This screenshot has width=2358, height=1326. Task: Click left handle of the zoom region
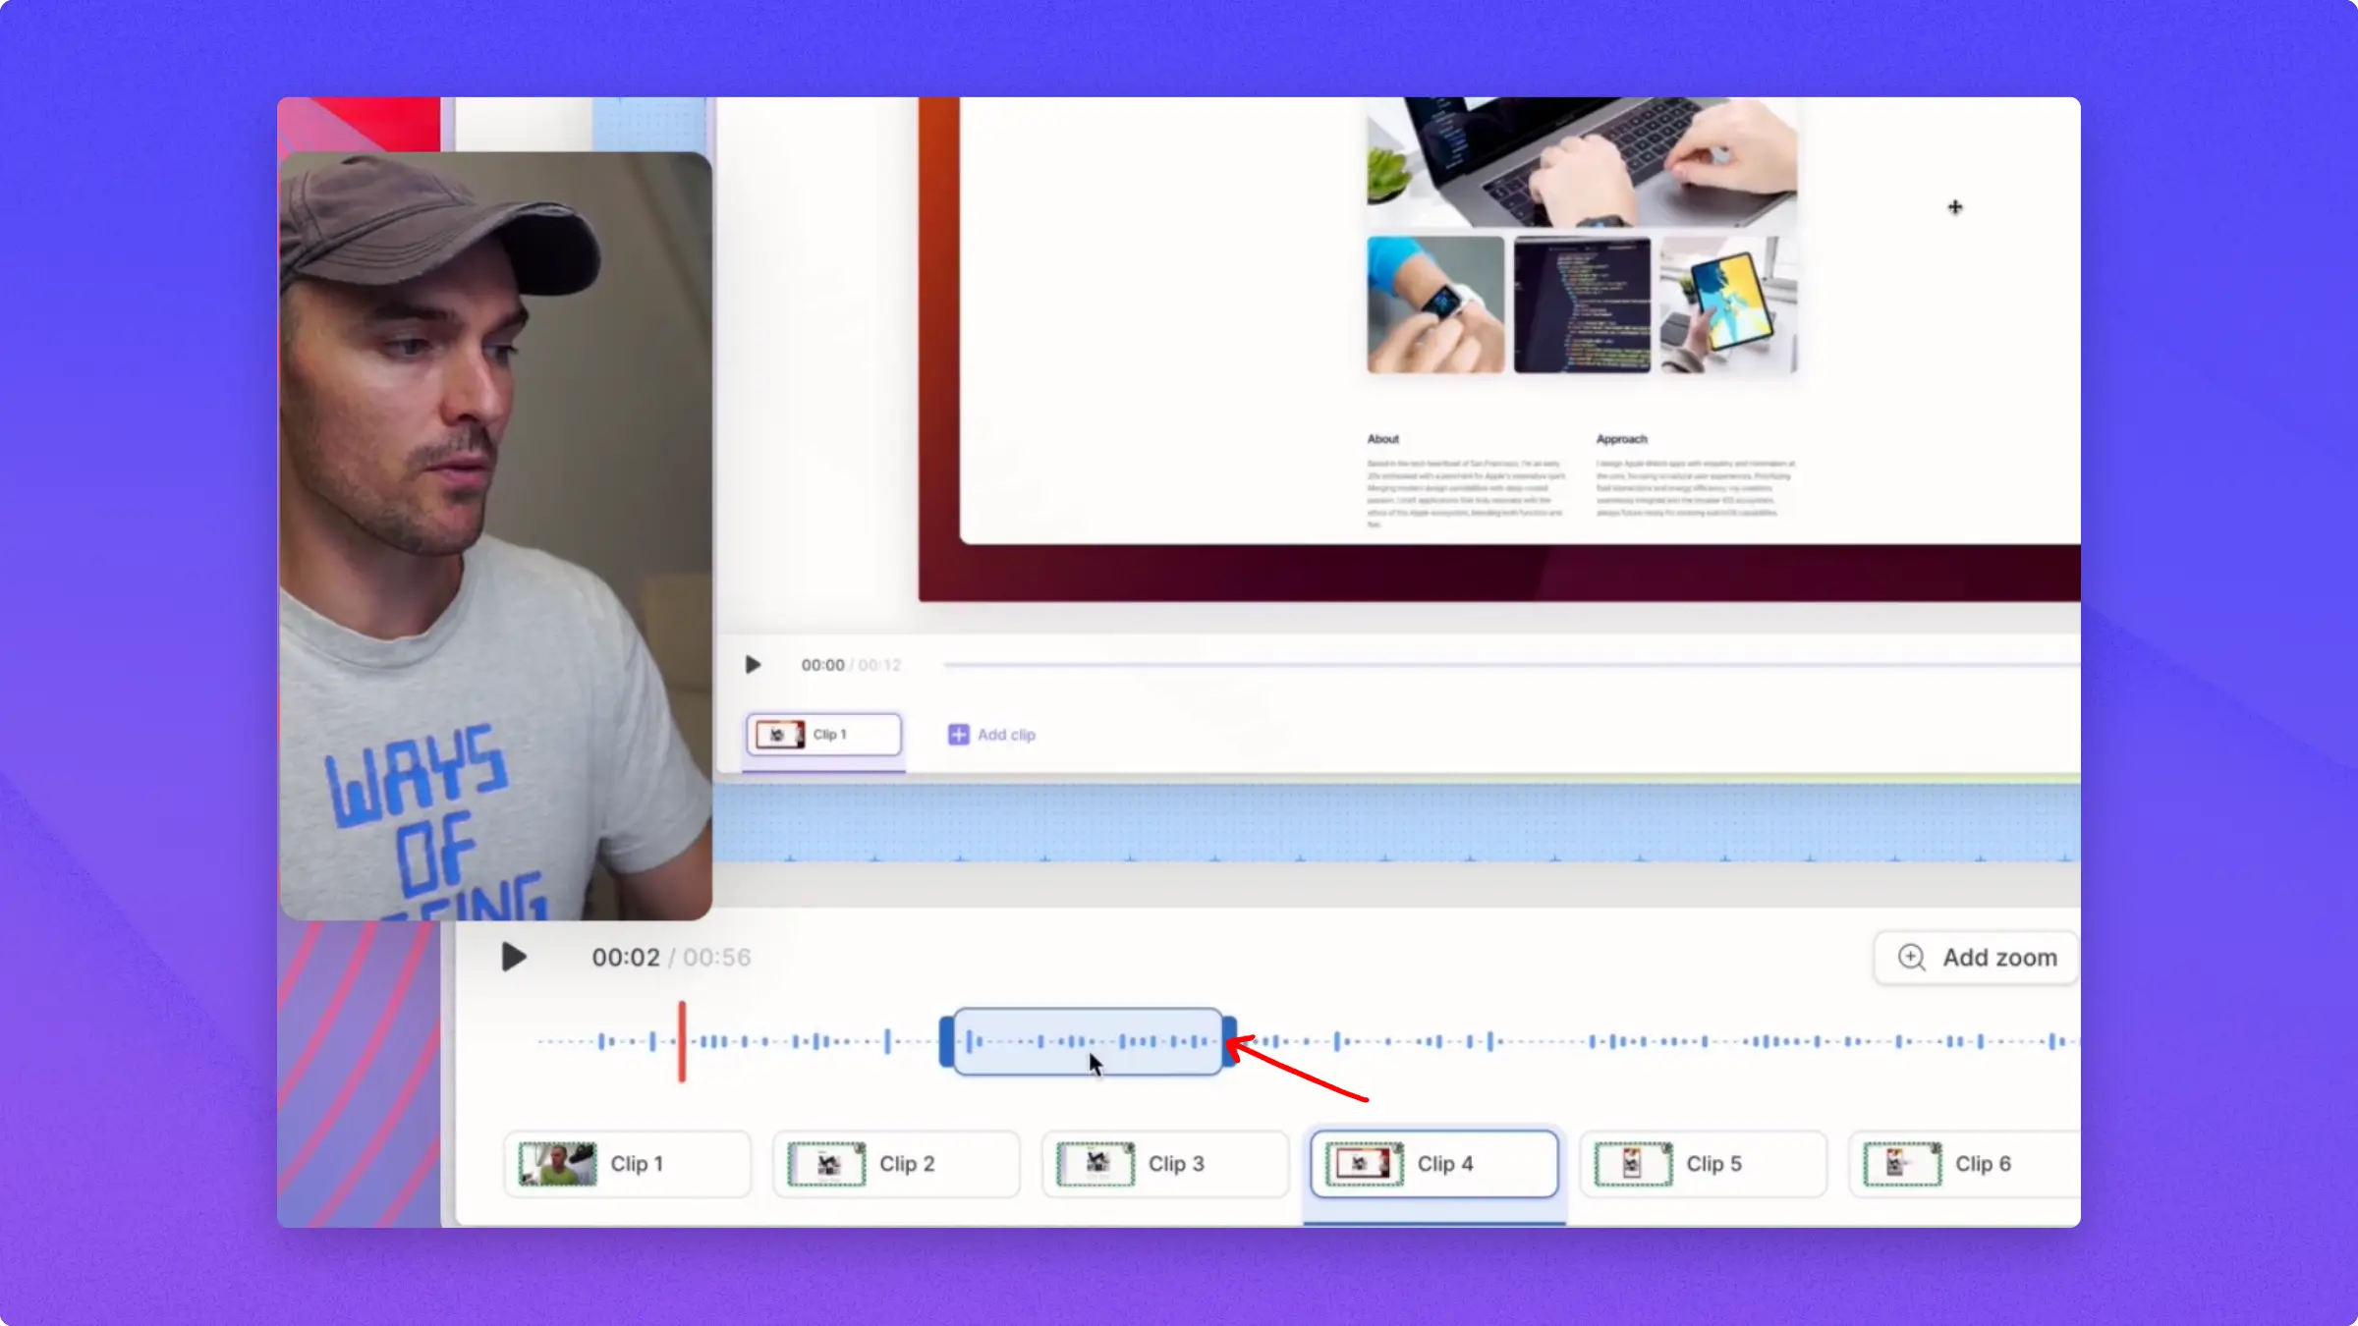946,1041
